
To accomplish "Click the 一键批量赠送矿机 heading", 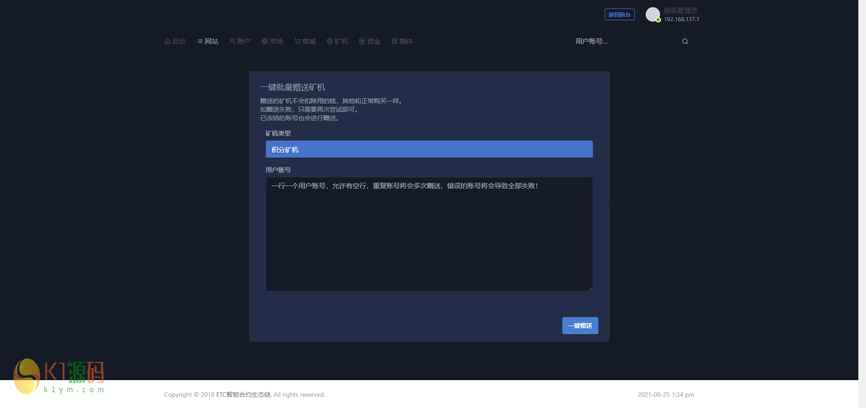I will (293, 87).
